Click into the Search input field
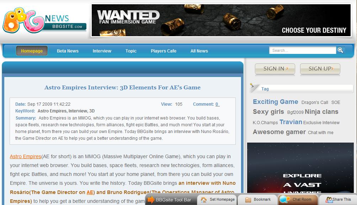This screenshot has height=205, width=357. click(x=303, y=50)
